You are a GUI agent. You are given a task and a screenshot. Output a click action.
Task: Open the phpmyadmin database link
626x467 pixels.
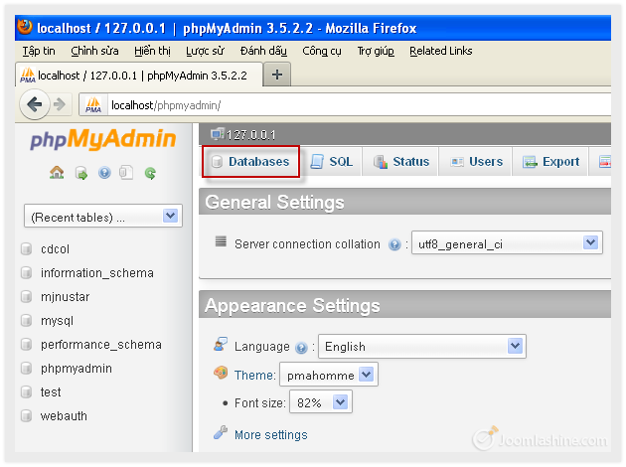pos(77,368)
